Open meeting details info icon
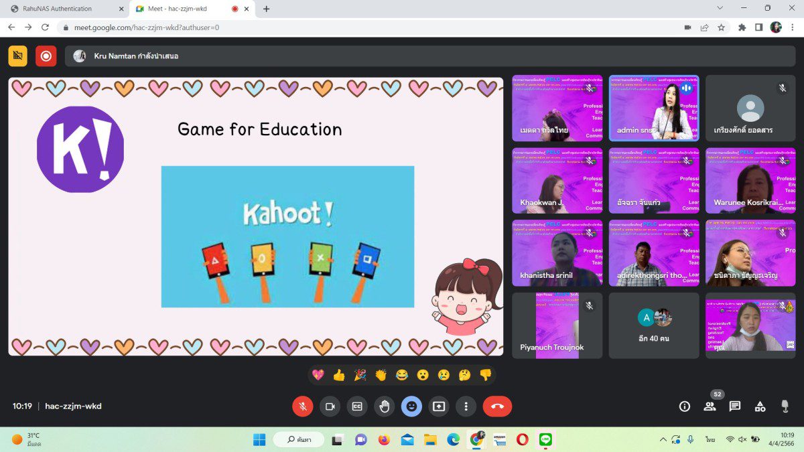 tap(685, 406)
